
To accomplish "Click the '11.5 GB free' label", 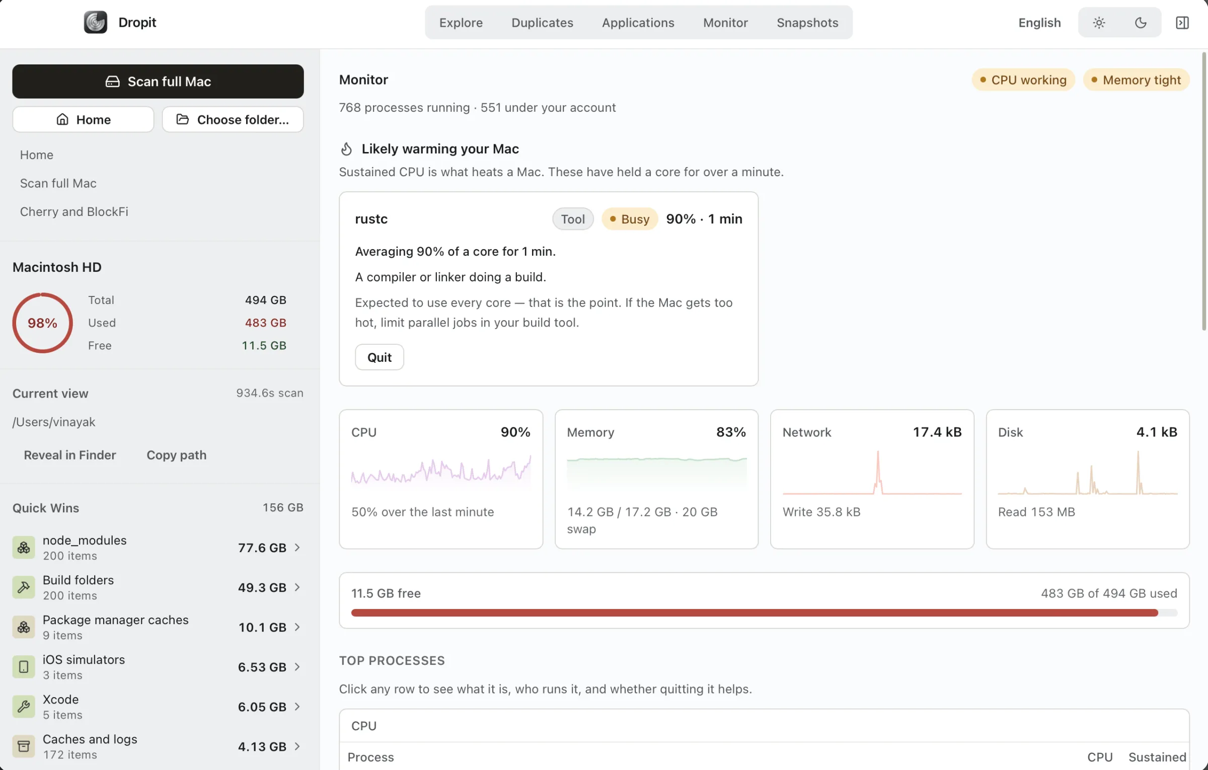I will 386,593.
